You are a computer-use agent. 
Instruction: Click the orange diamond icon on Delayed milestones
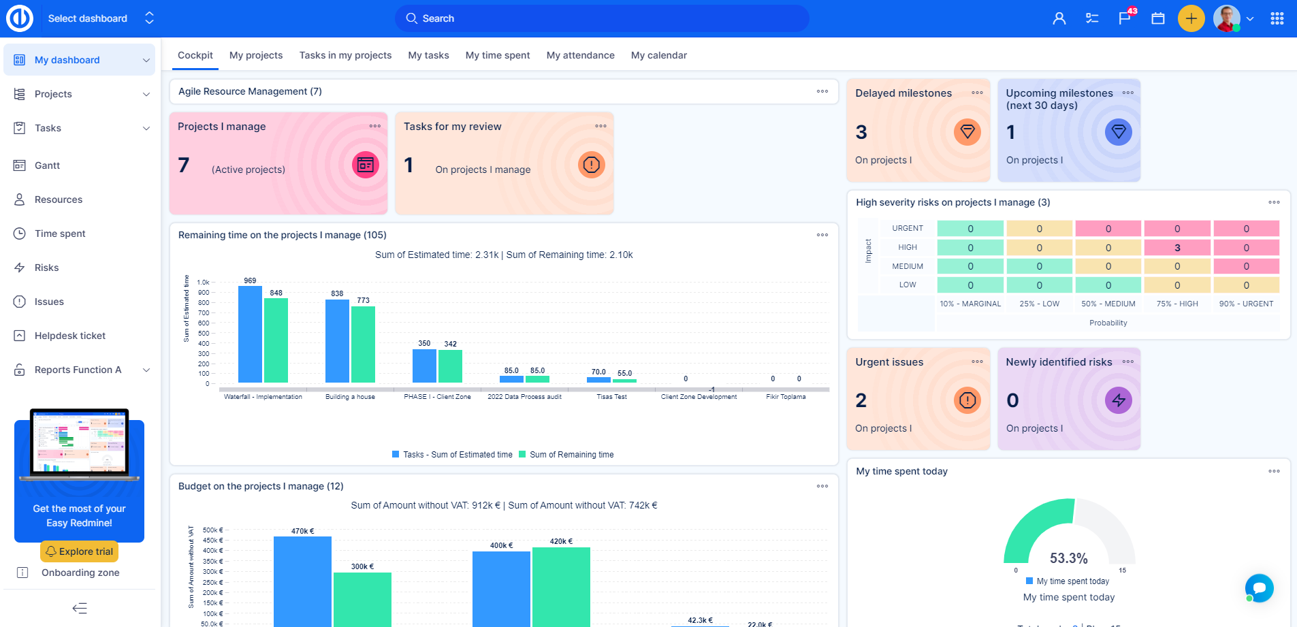pyautogui.click(x=967, y=131)
